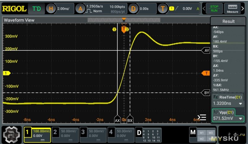
Task: Enable channel 3
Action: pos(83,133)
